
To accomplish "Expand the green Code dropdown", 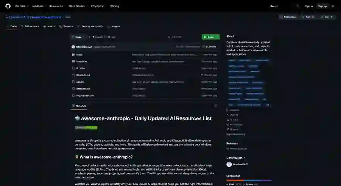I will 210,37.
